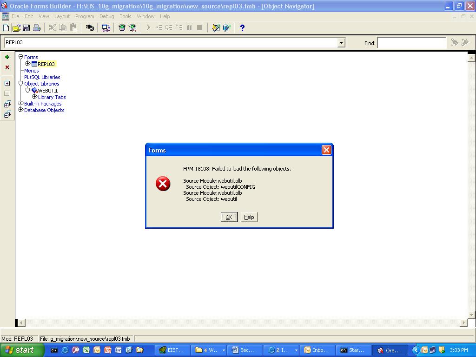The width and height of the screenshot is (476, 357).
Task: Click the Expand node sidebar icon
Action: [7, 84]
